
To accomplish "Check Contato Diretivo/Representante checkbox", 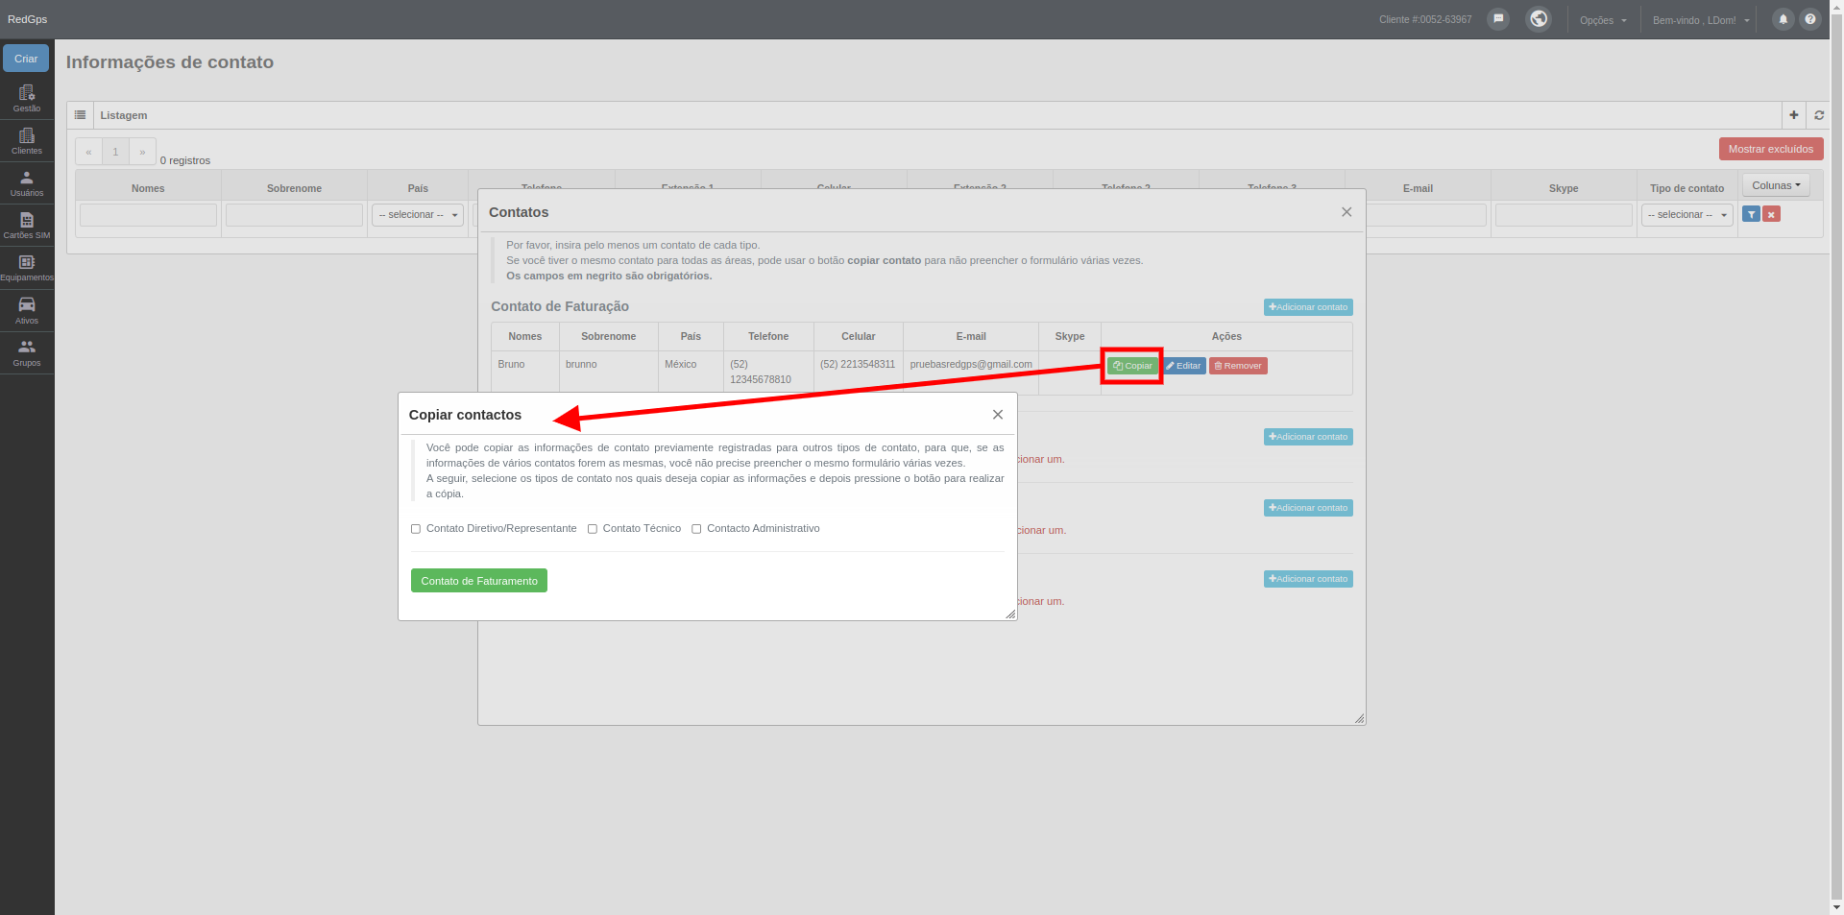I will click(x=416, y=529).
